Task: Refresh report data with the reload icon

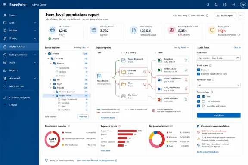Action: (x=208, y=15)
